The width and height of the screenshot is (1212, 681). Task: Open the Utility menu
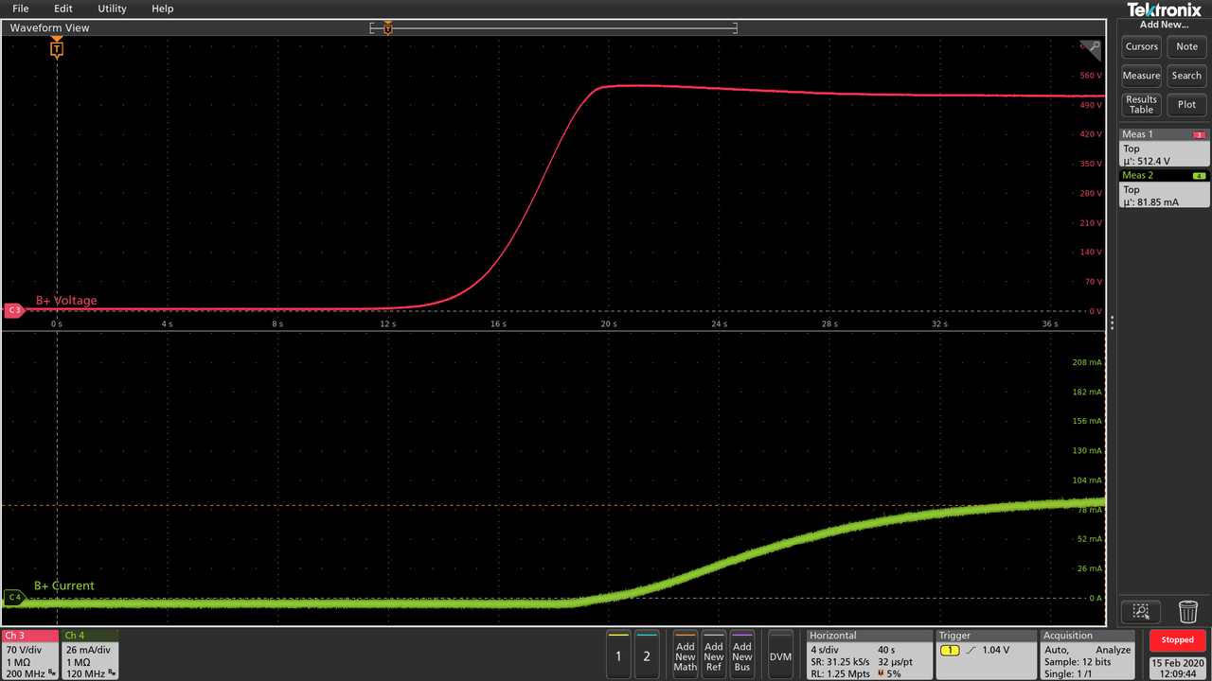[x=112, y=9]
